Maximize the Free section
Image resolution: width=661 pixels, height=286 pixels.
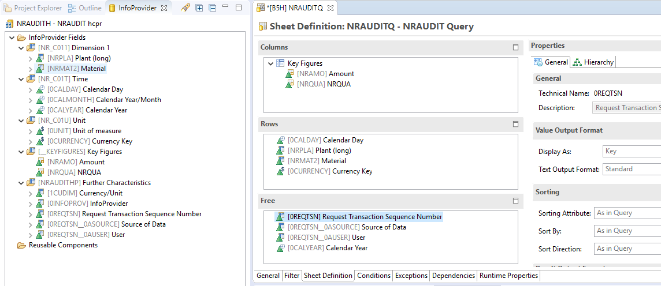pyautogui.click(x=515, y=201)
